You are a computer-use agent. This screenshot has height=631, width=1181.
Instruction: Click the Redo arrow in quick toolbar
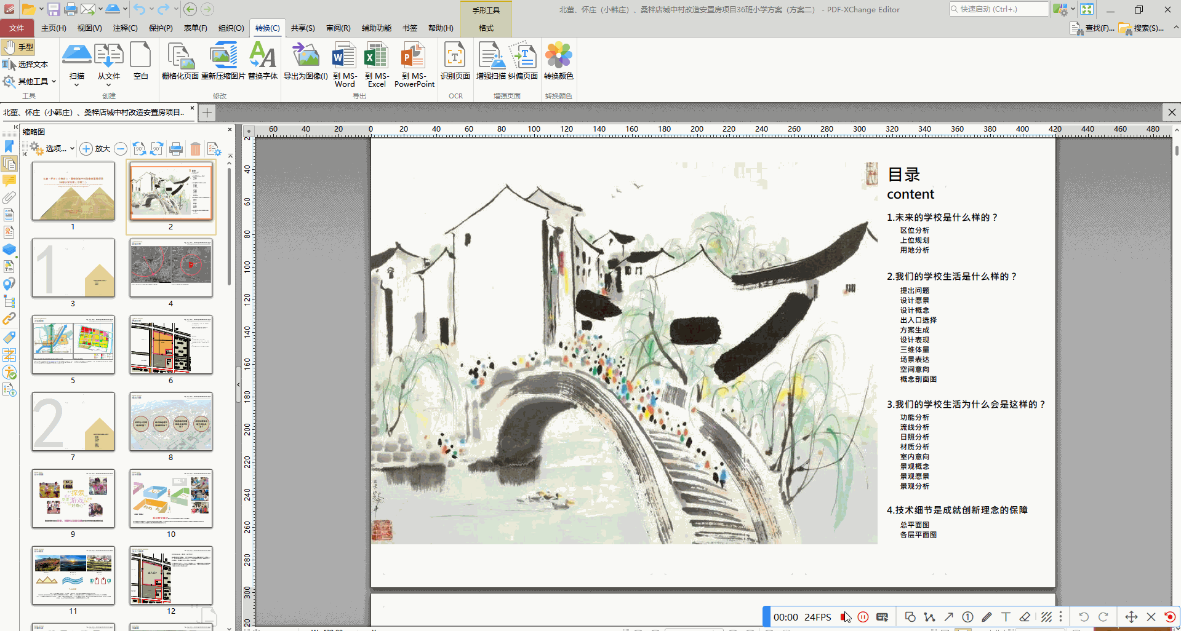(x=163, y=9)
